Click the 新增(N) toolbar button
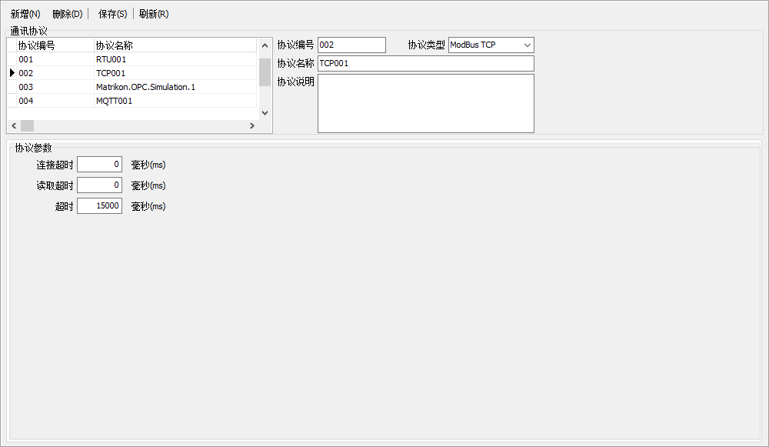 coord(25,14)
